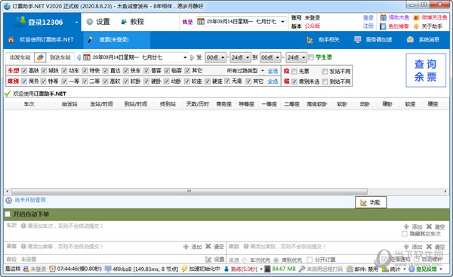Uncheck the 商务 seat class checkbox
453x277 pixels.
(x=24, y=82)
